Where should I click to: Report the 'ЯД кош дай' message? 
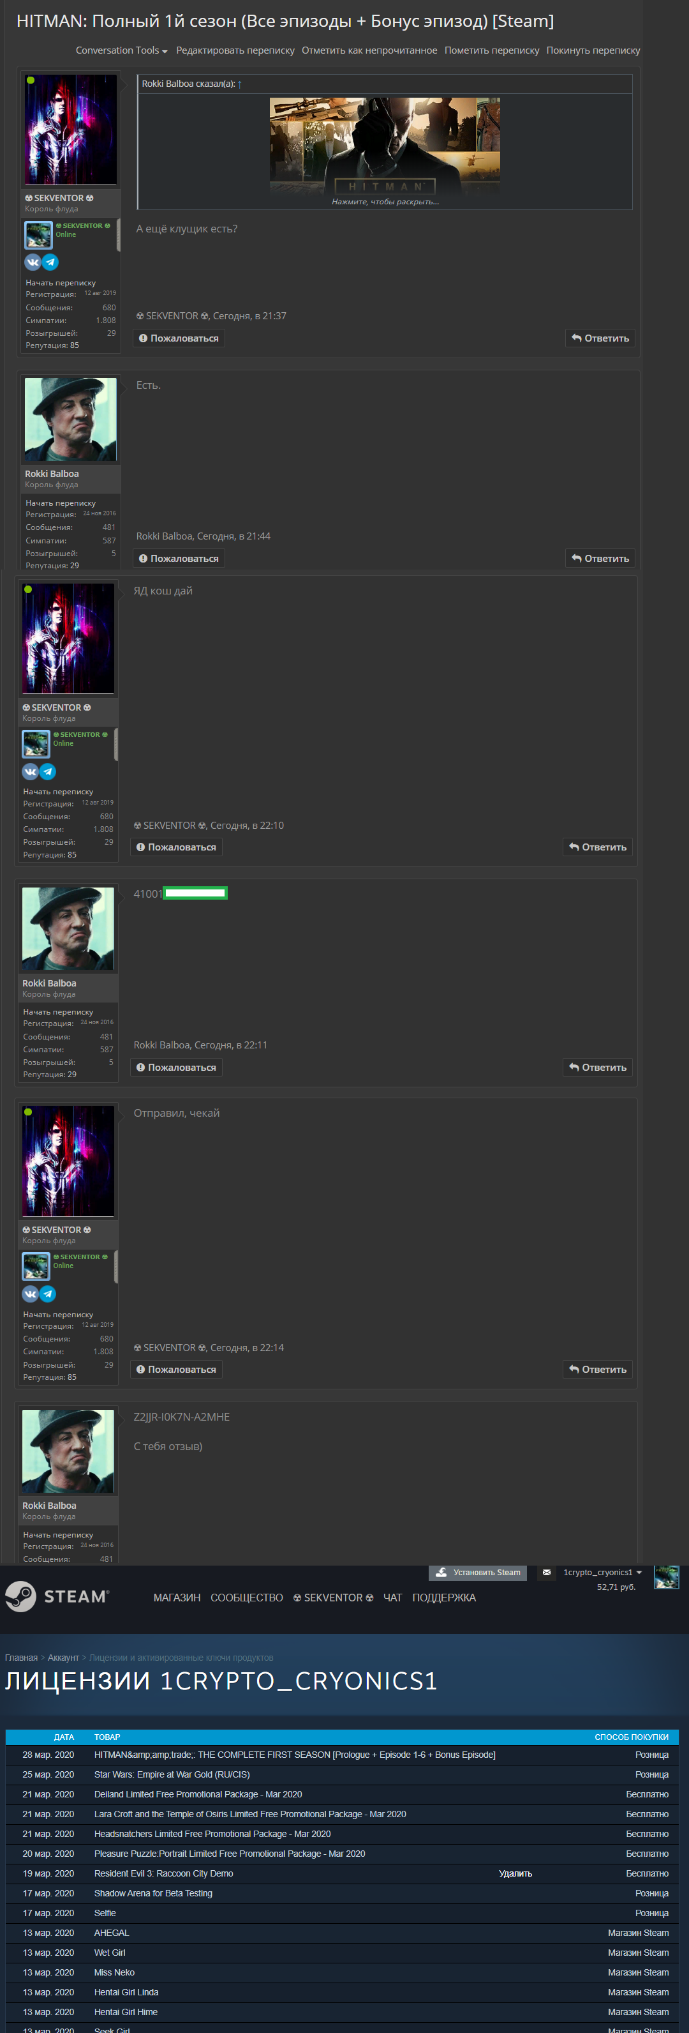pos(176,847)
